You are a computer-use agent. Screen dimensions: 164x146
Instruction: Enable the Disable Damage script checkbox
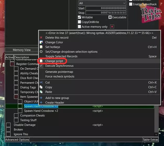[8, 125]
